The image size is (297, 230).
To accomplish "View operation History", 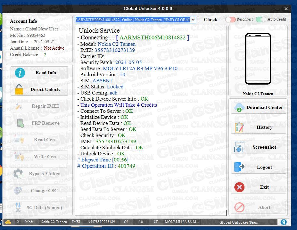I will 258,127.
